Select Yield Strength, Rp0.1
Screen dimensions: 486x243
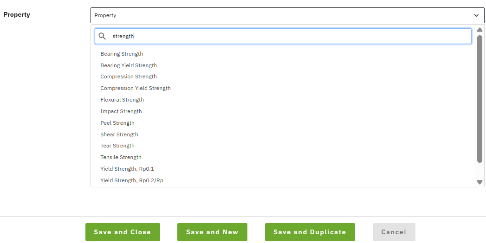(x=127, y=169)
